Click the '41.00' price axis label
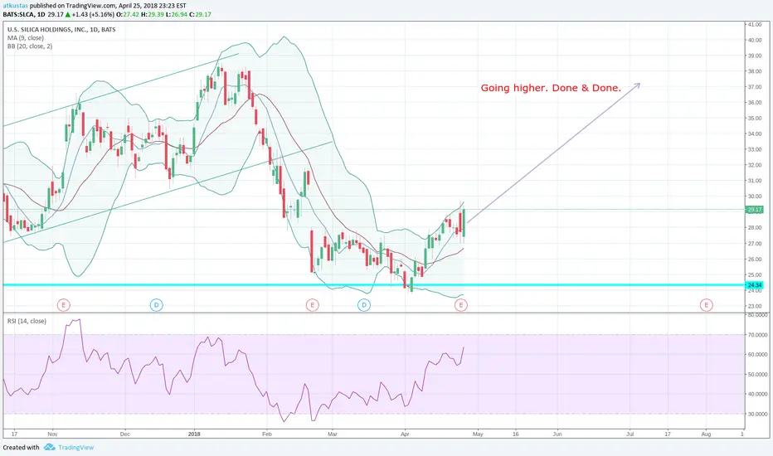The height and width of the screenshot is (456, 773). 754,24
